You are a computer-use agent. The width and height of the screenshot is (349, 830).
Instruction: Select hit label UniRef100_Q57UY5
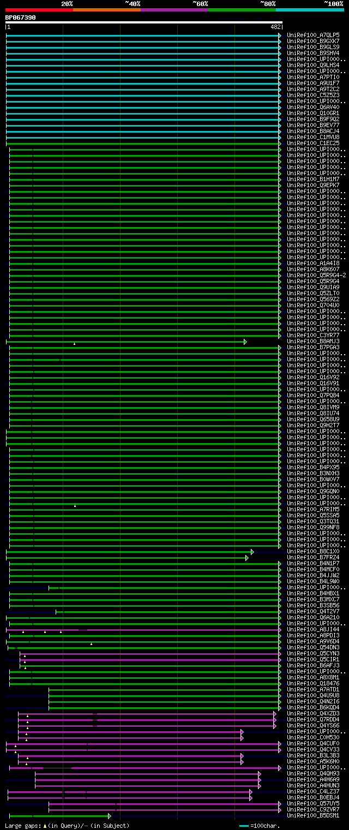tap(313, 803)
